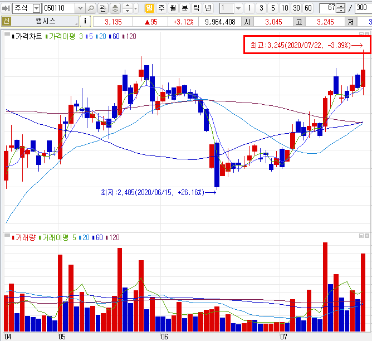Click the 신 credit badge icon
Image resolution: width=372 pixels, height=341 pixels.
(7, 21)
